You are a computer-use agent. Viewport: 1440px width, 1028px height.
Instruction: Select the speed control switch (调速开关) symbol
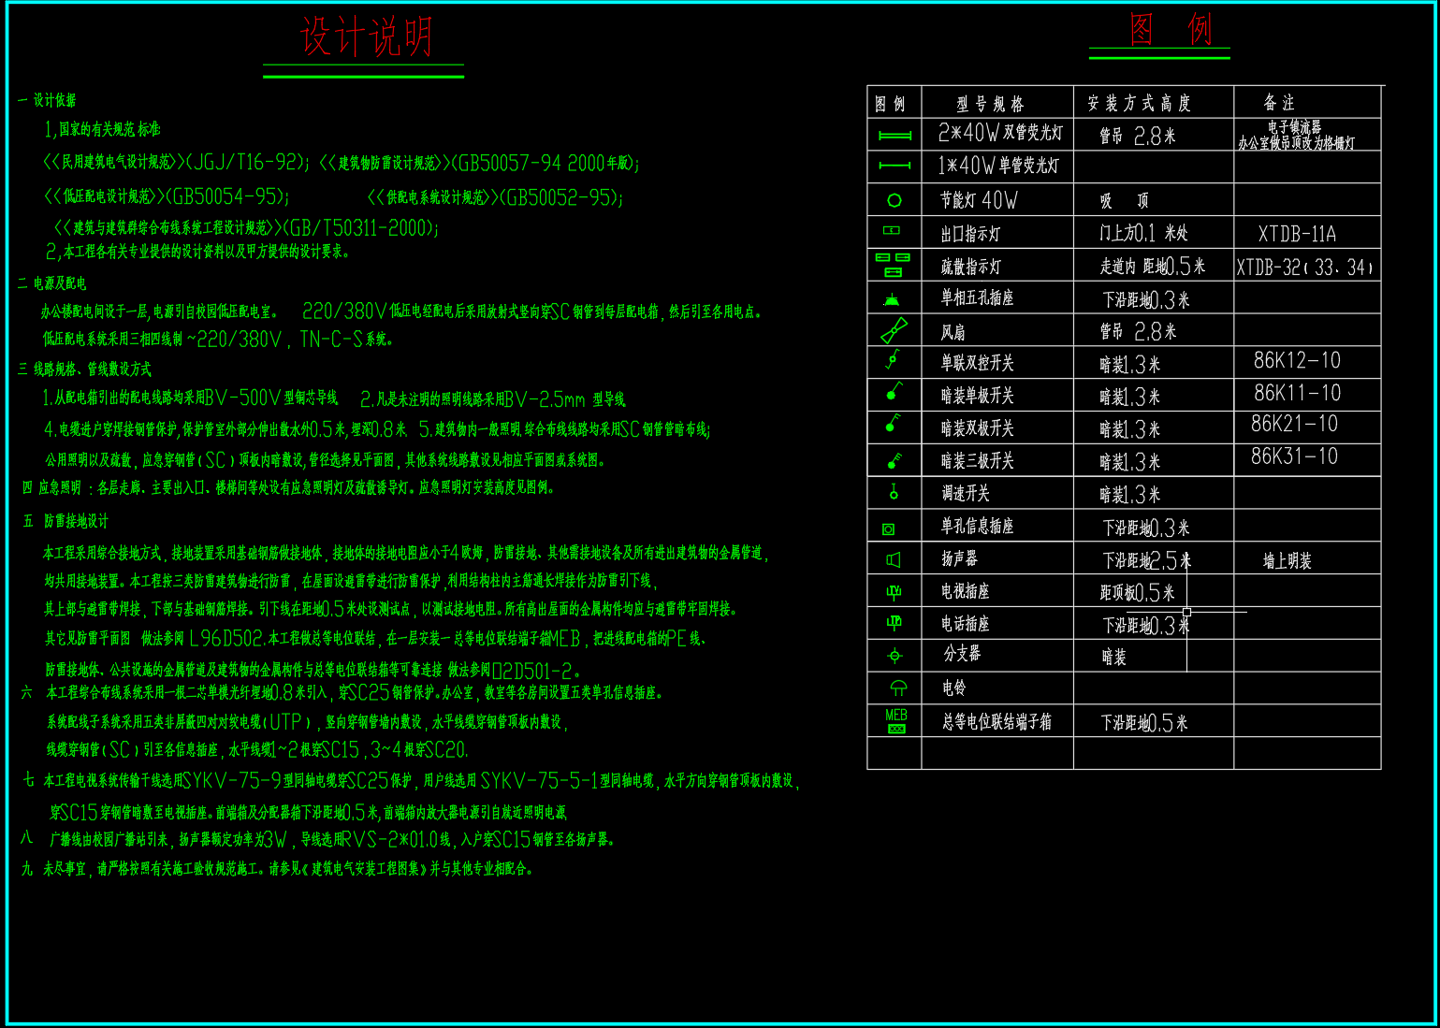[894, 491]
